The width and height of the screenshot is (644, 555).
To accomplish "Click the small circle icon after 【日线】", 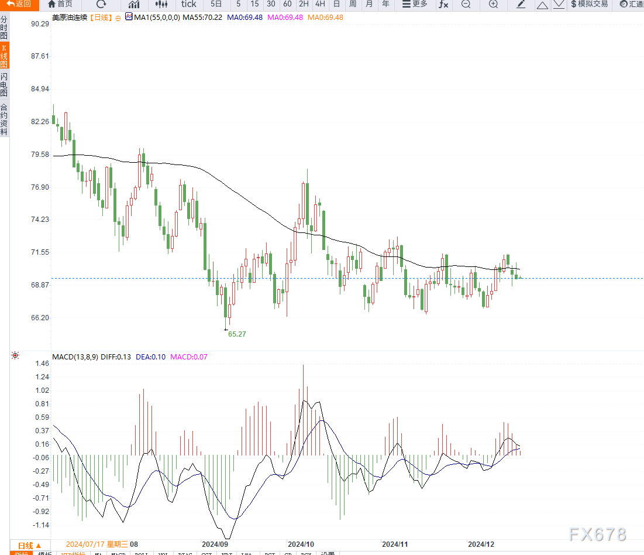I will coord(118,18).
